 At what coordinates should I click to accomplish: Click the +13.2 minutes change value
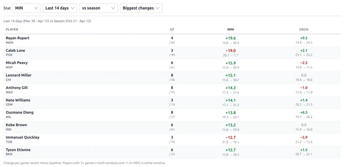tap(230, 125)
